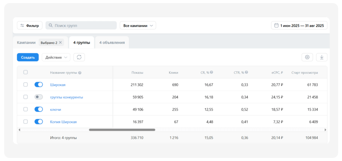This screenshot has height=161, width=342.
Task: Select all groups header checkbox
Action: 25,72
